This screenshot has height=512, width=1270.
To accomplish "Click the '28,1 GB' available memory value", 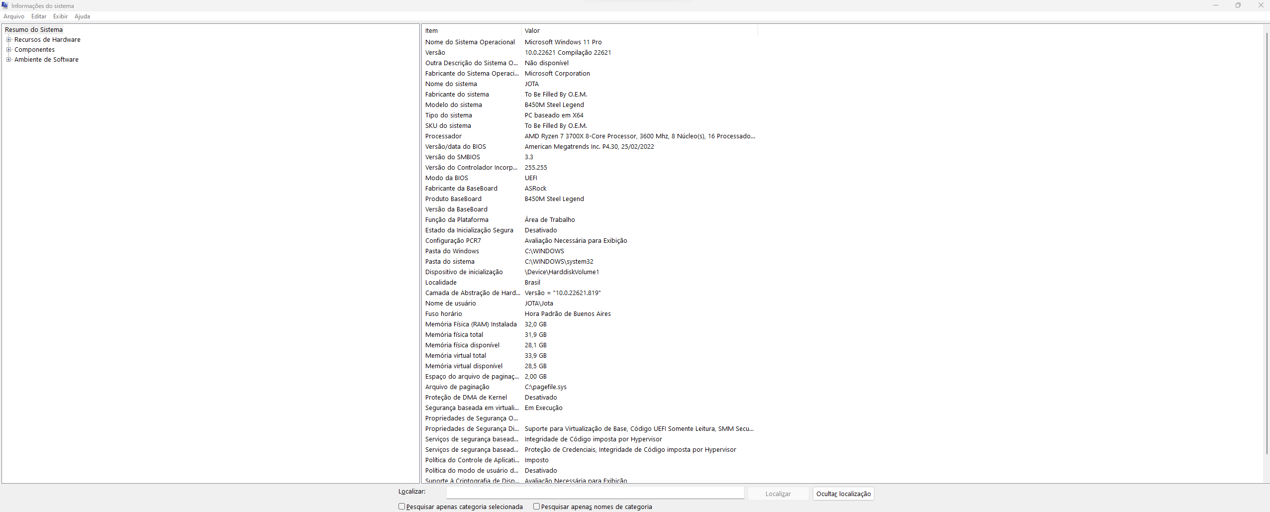I will pyautogui.click(x=536, y=345).
